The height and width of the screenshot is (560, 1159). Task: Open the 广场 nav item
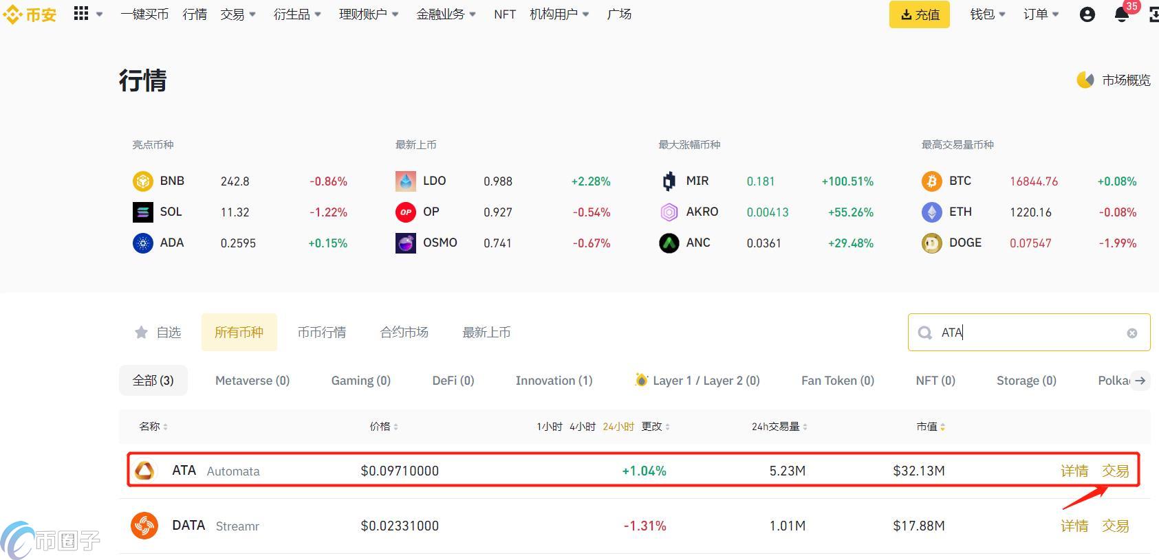point(619,14)
